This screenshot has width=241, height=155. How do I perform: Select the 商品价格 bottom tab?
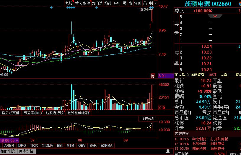27,151
